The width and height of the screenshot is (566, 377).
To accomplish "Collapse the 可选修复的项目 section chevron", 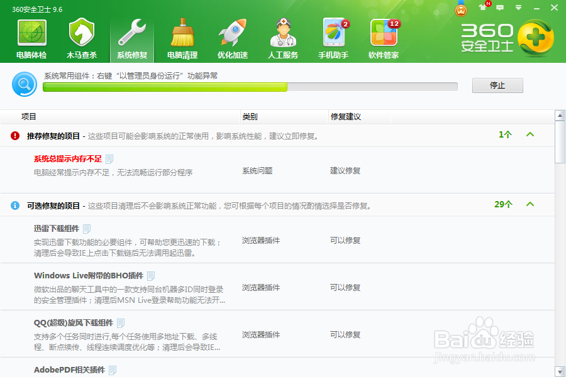I will 530,204.
